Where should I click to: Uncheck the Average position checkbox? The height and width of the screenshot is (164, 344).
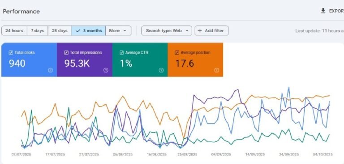pos(177,53)
